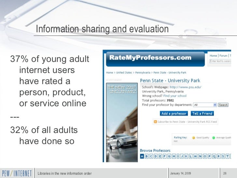Click the slide number 26
This screenshot has width=237, height=178.
[225, 173]
